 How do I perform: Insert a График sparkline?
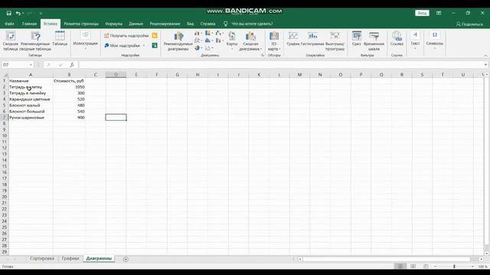pos(293,39)
